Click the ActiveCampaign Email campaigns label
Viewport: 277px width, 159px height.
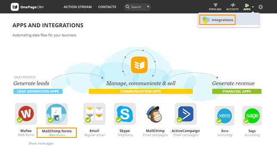pos(186,133)
